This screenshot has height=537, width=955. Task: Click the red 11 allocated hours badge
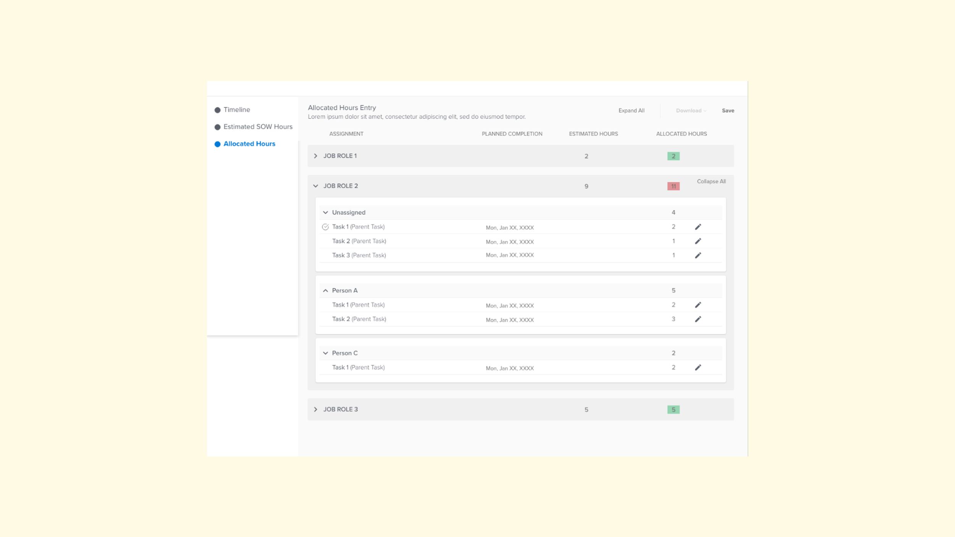coord(673,186)
